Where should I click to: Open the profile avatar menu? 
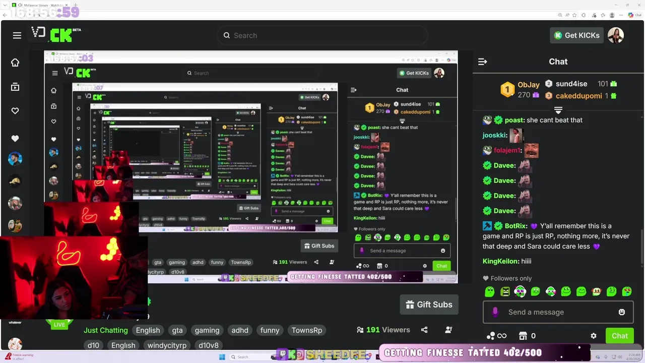point(616,35)
